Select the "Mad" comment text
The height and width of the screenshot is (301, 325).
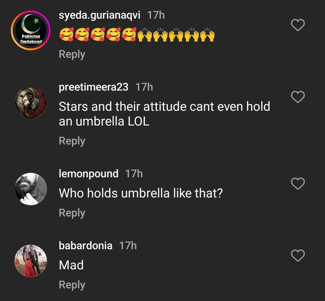71,265
